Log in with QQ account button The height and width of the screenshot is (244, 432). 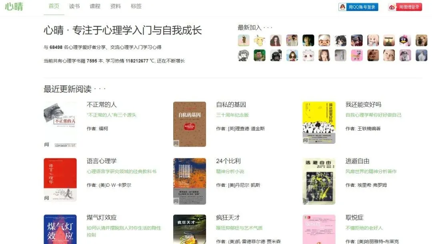[x=358, y=7]
